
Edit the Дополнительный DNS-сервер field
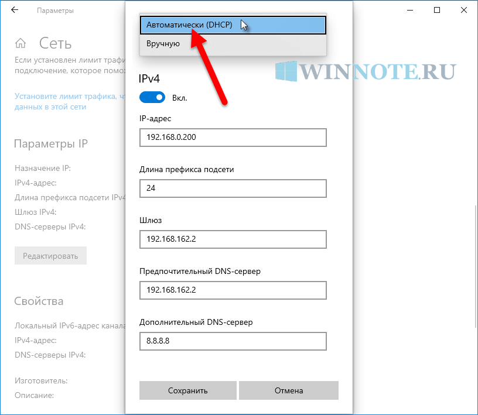point(233,341)
